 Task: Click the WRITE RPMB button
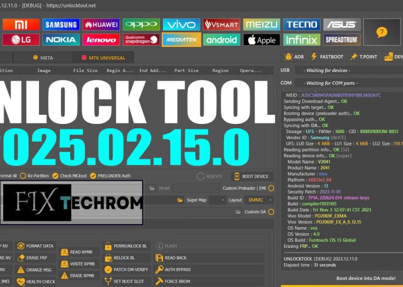coord(79,264)
